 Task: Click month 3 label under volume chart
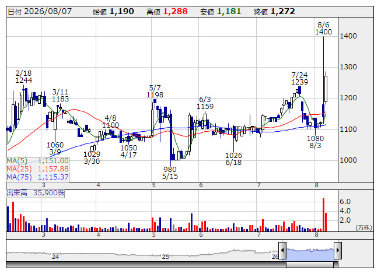[x=44, y=235]
